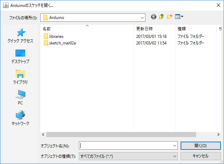
Task: Open the view menu icon
Action: [x=179, y=17]
